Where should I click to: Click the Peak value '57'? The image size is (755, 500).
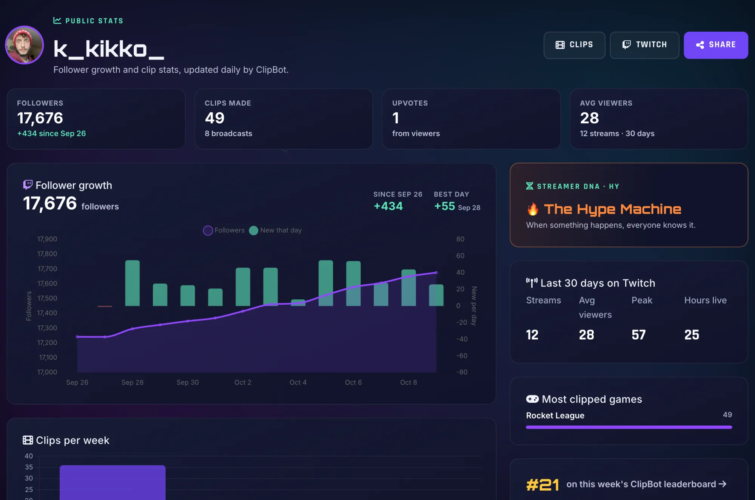coord(639,334)
